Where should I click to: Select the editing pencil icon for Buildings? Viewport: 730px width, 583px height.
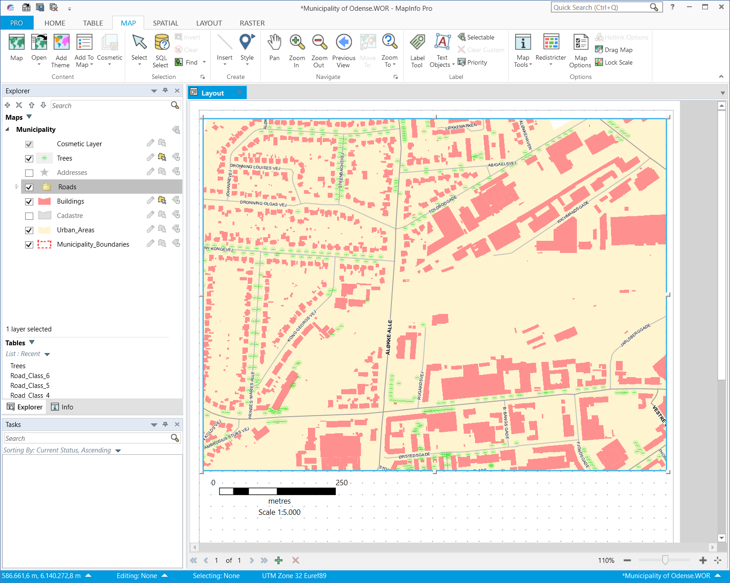[150, 200]
